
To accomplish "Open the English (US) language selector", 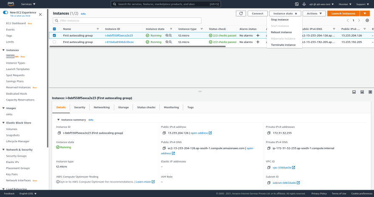I will pos(28,194).
